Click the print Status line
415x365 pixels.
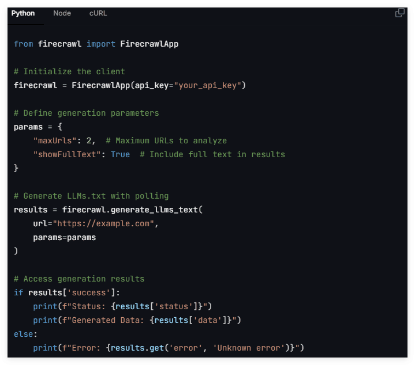[x=122, y=306]
